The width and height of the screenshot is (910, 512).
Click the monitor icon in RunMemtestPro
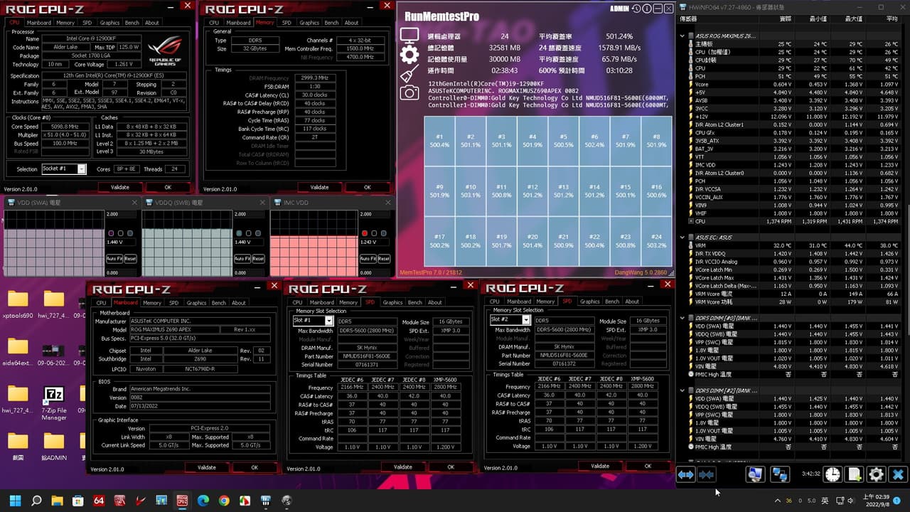(x=409, y=36)
